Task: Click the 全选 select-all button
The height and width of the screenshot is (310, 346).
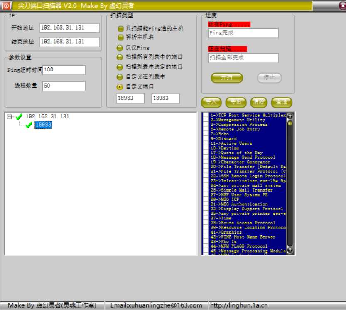Action: pos(282,102)
